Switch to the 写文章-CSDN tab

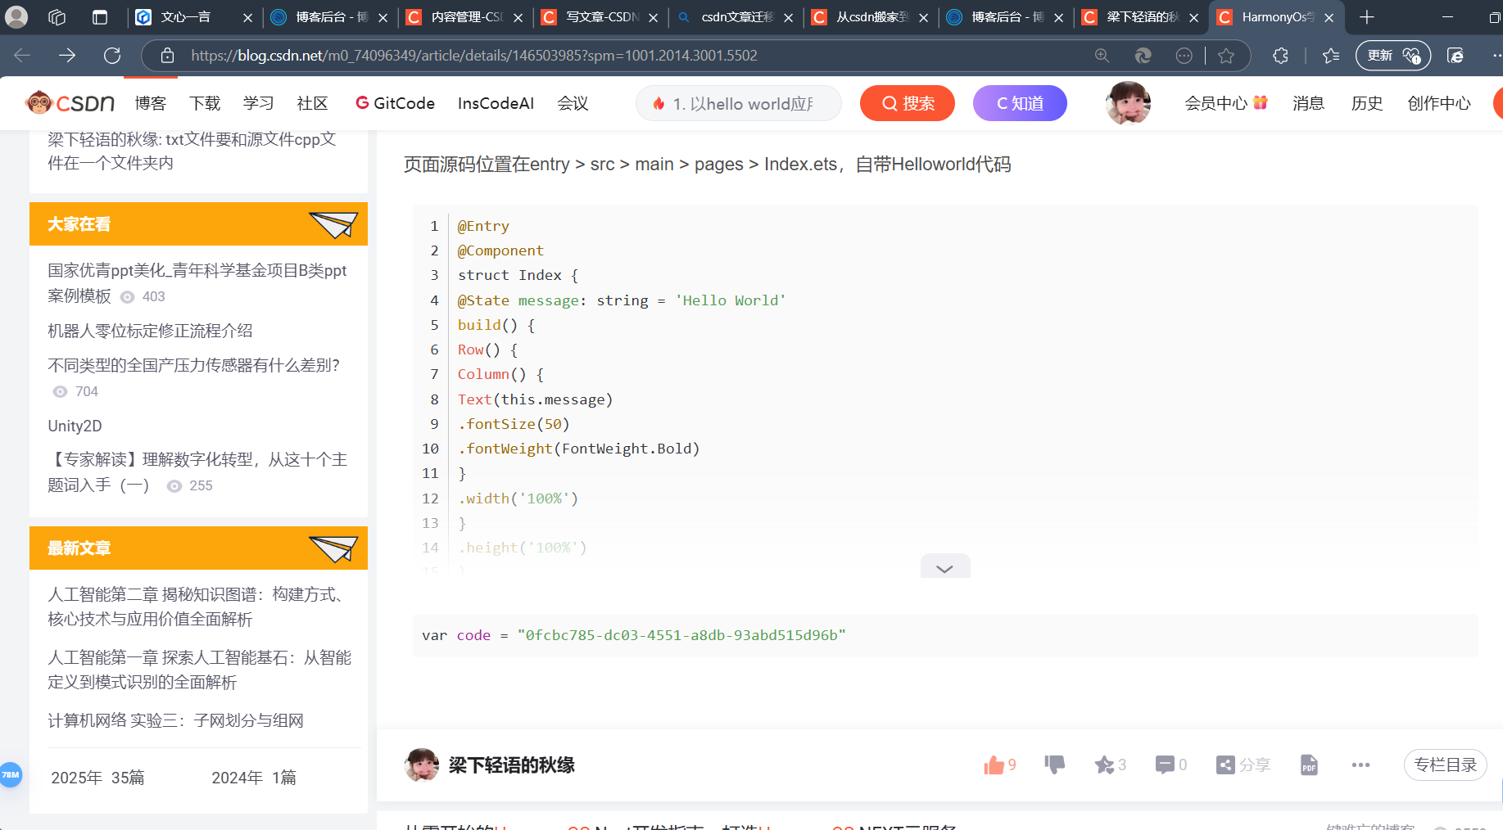click(x=601, y=16)
